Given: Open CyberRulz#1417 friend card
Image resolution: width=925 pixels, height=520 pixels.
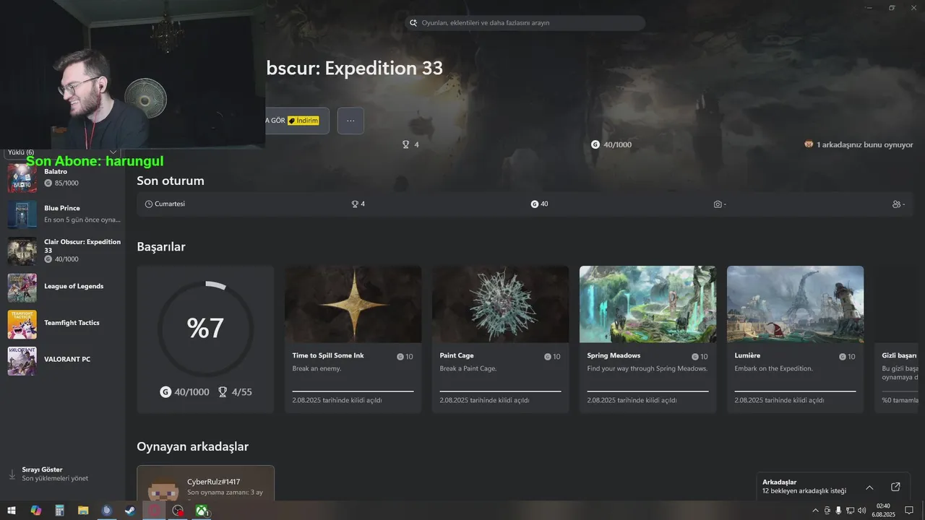Looking at the screenshot, I should point(205,483).
